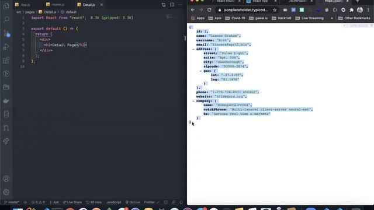Image resolution: width=374 pixels, height=210 pixels.
Task: Open the gawai.io bookmarks folder
Action: pos(258,18)
